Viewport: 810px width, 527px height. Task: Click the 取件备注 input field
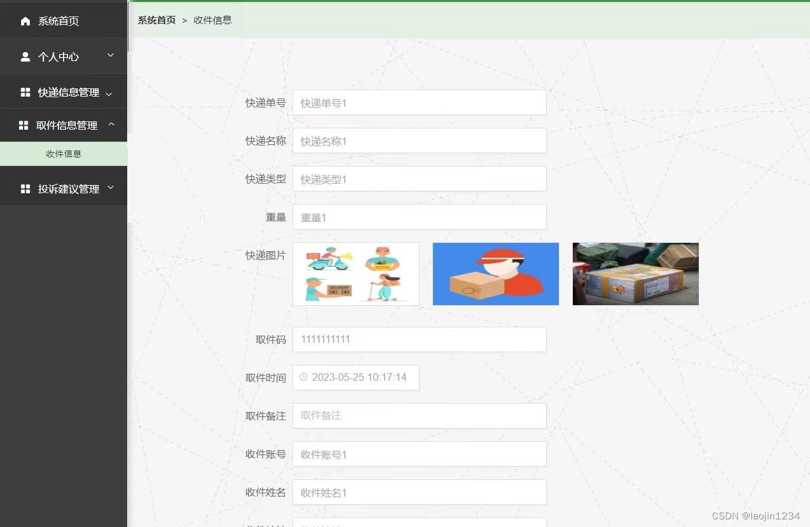click(x=419, y=415)
